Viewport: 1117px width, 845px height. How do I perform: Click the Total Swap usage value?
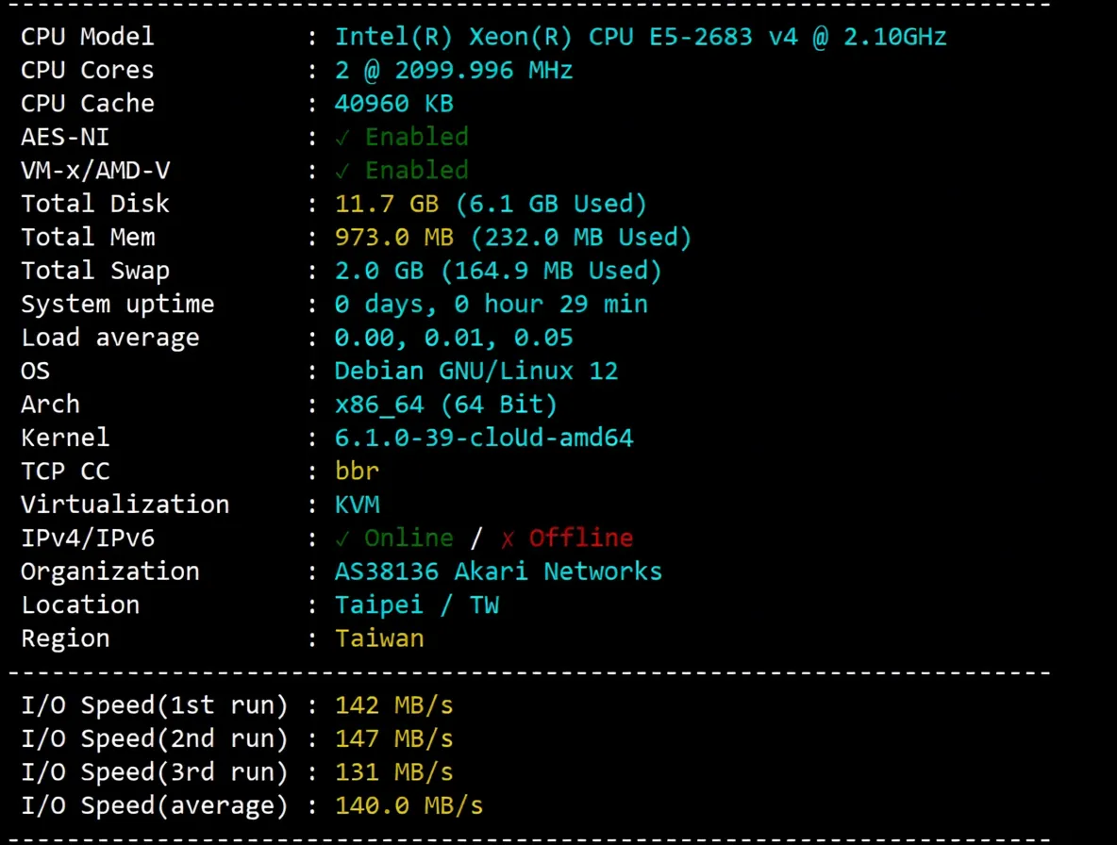tap(498, 270)
